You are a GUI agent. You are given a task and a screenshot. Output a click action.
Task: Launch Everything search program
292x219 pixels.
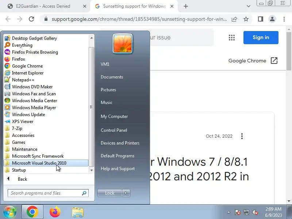[x=46, y=45]
